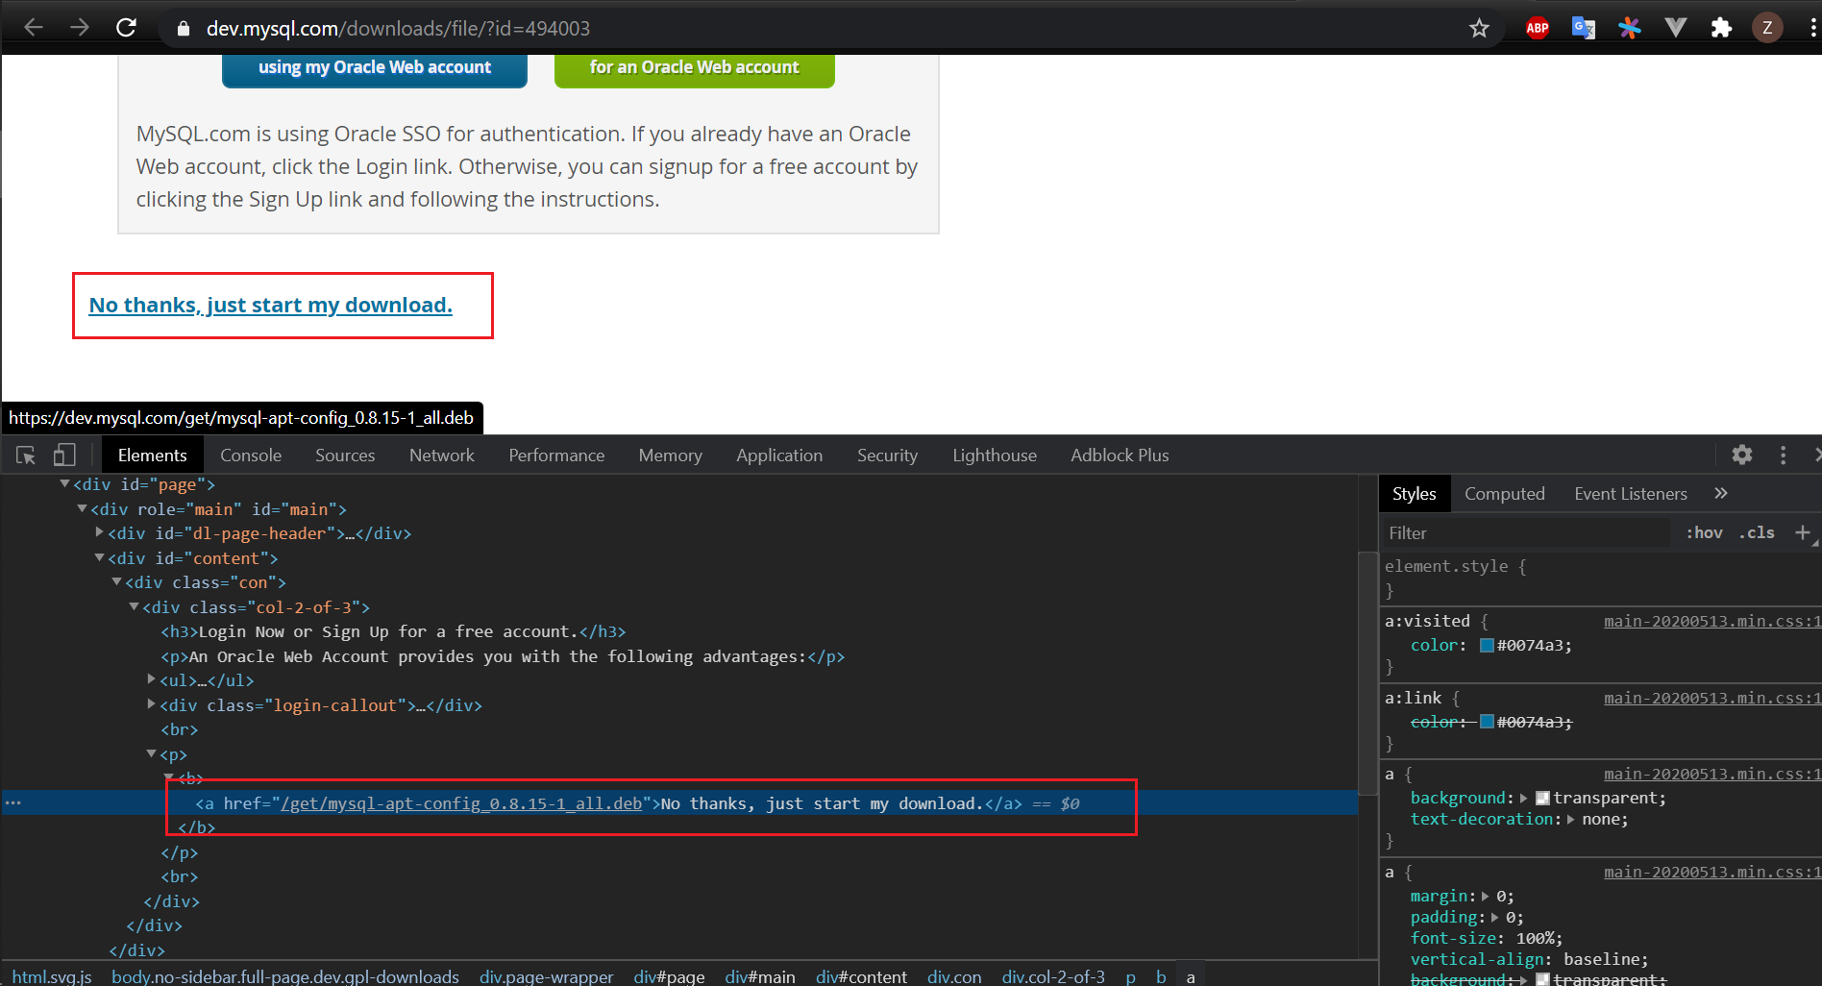Toggle the device toolbar icon
The image size is (1822, 986).
pyautogui.click(x=64, y=455)
